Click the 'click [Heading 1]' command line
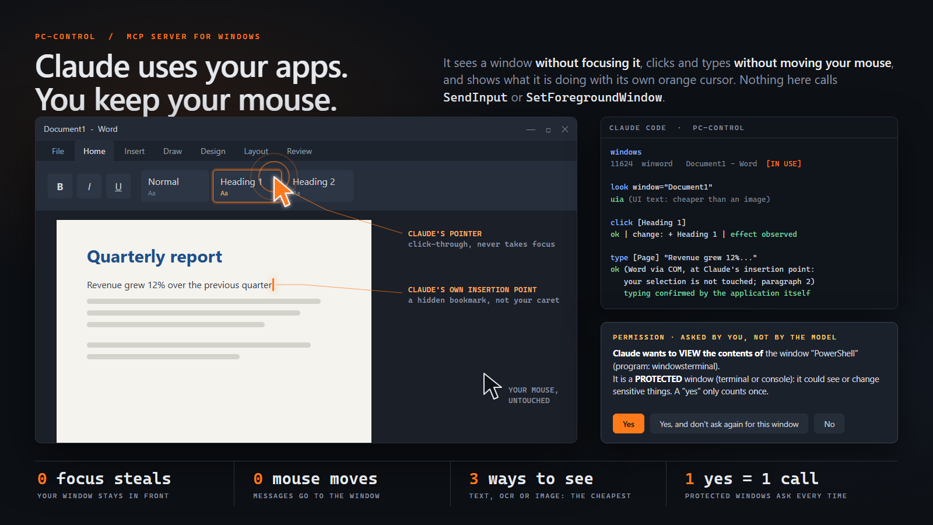 pos(648,222)
